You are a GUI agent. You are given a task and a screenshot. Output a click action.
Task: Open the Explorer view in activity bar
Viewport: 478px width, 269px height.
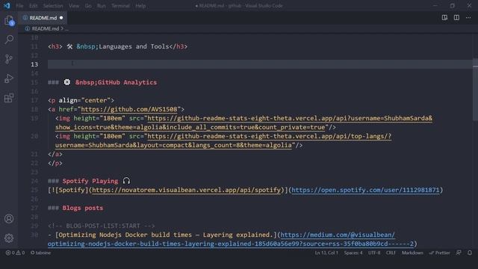[x=9, y=20]
